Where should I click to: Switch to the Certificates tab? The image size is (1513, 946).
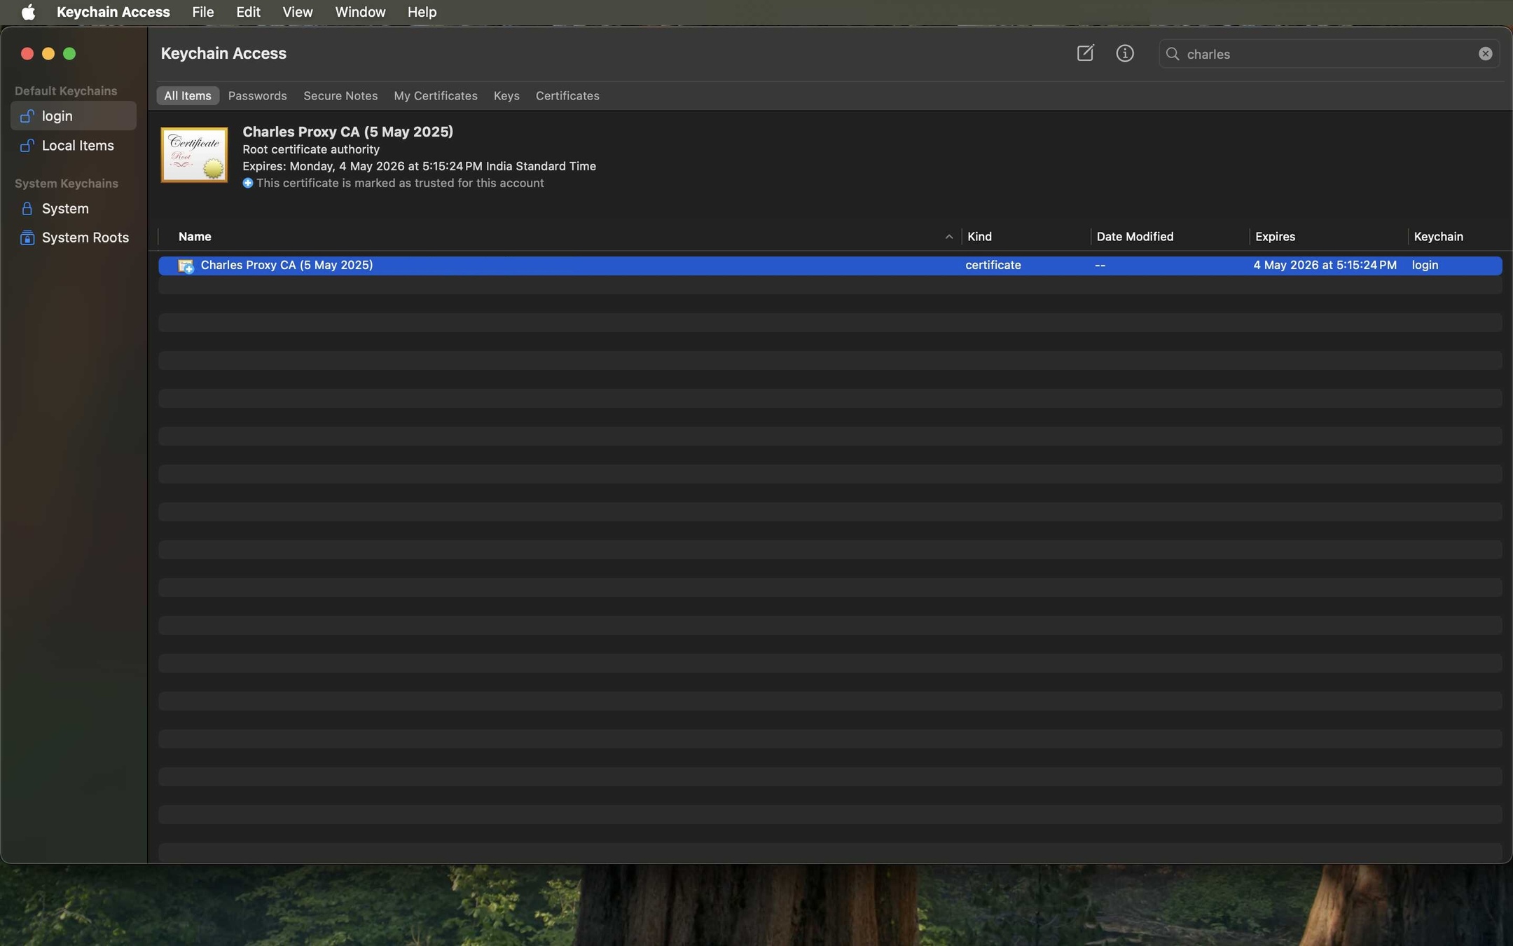(567, 96)
